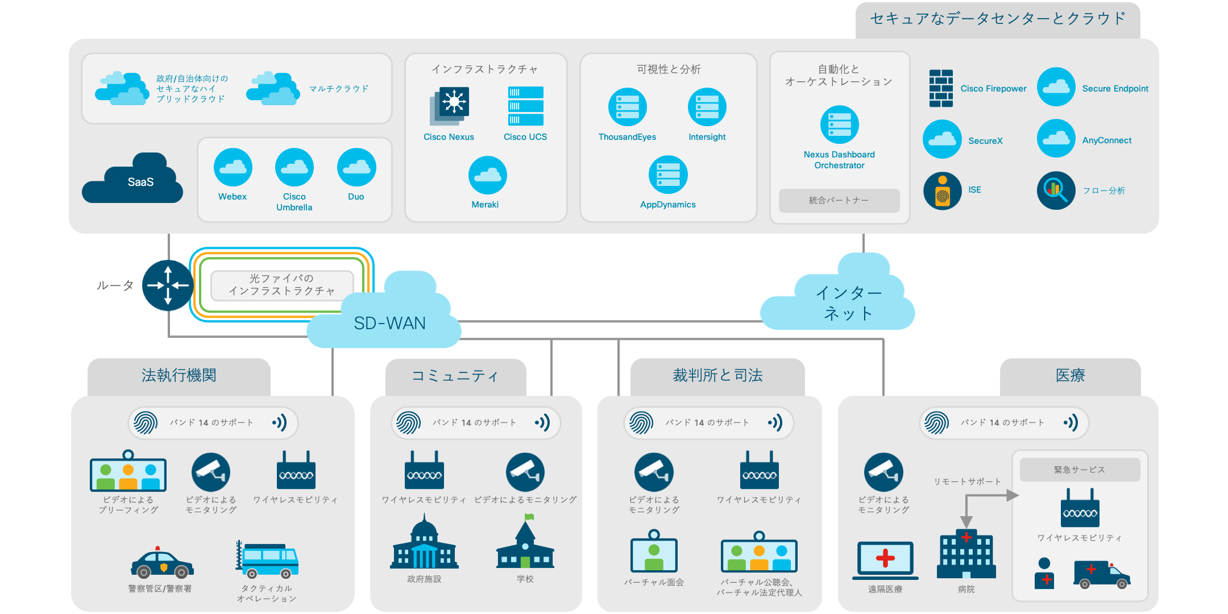Viewport: 1228px width, 614px height.
Task: Click the 緊急サービス label box
Action: coord(1080,470)
